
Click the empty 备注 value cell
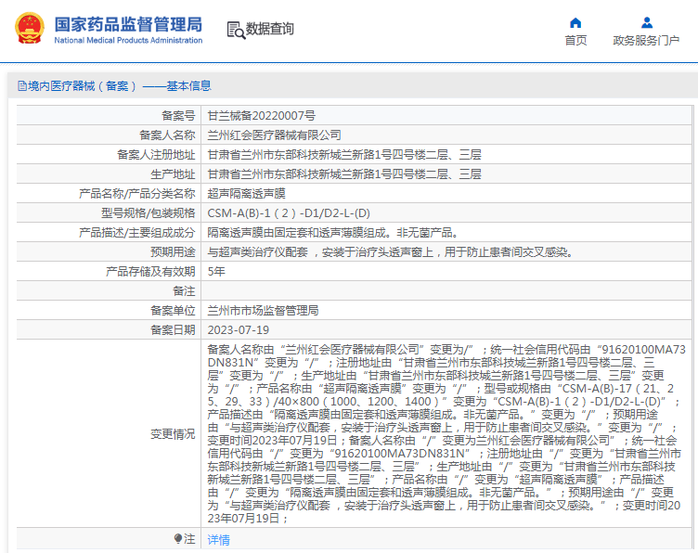click(446, 291)
